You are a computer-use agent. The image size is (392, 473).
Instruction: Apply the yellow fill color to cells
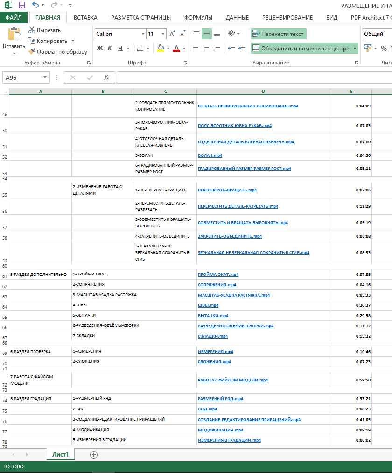tap(161, 48)
